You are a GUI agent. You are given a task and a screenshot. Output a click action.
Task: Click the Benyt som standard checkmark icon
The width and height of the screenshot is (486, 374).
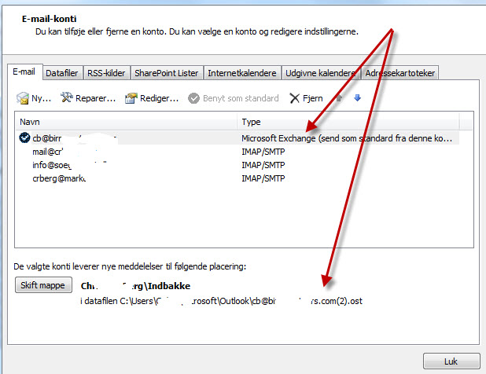tap(193, 98)
